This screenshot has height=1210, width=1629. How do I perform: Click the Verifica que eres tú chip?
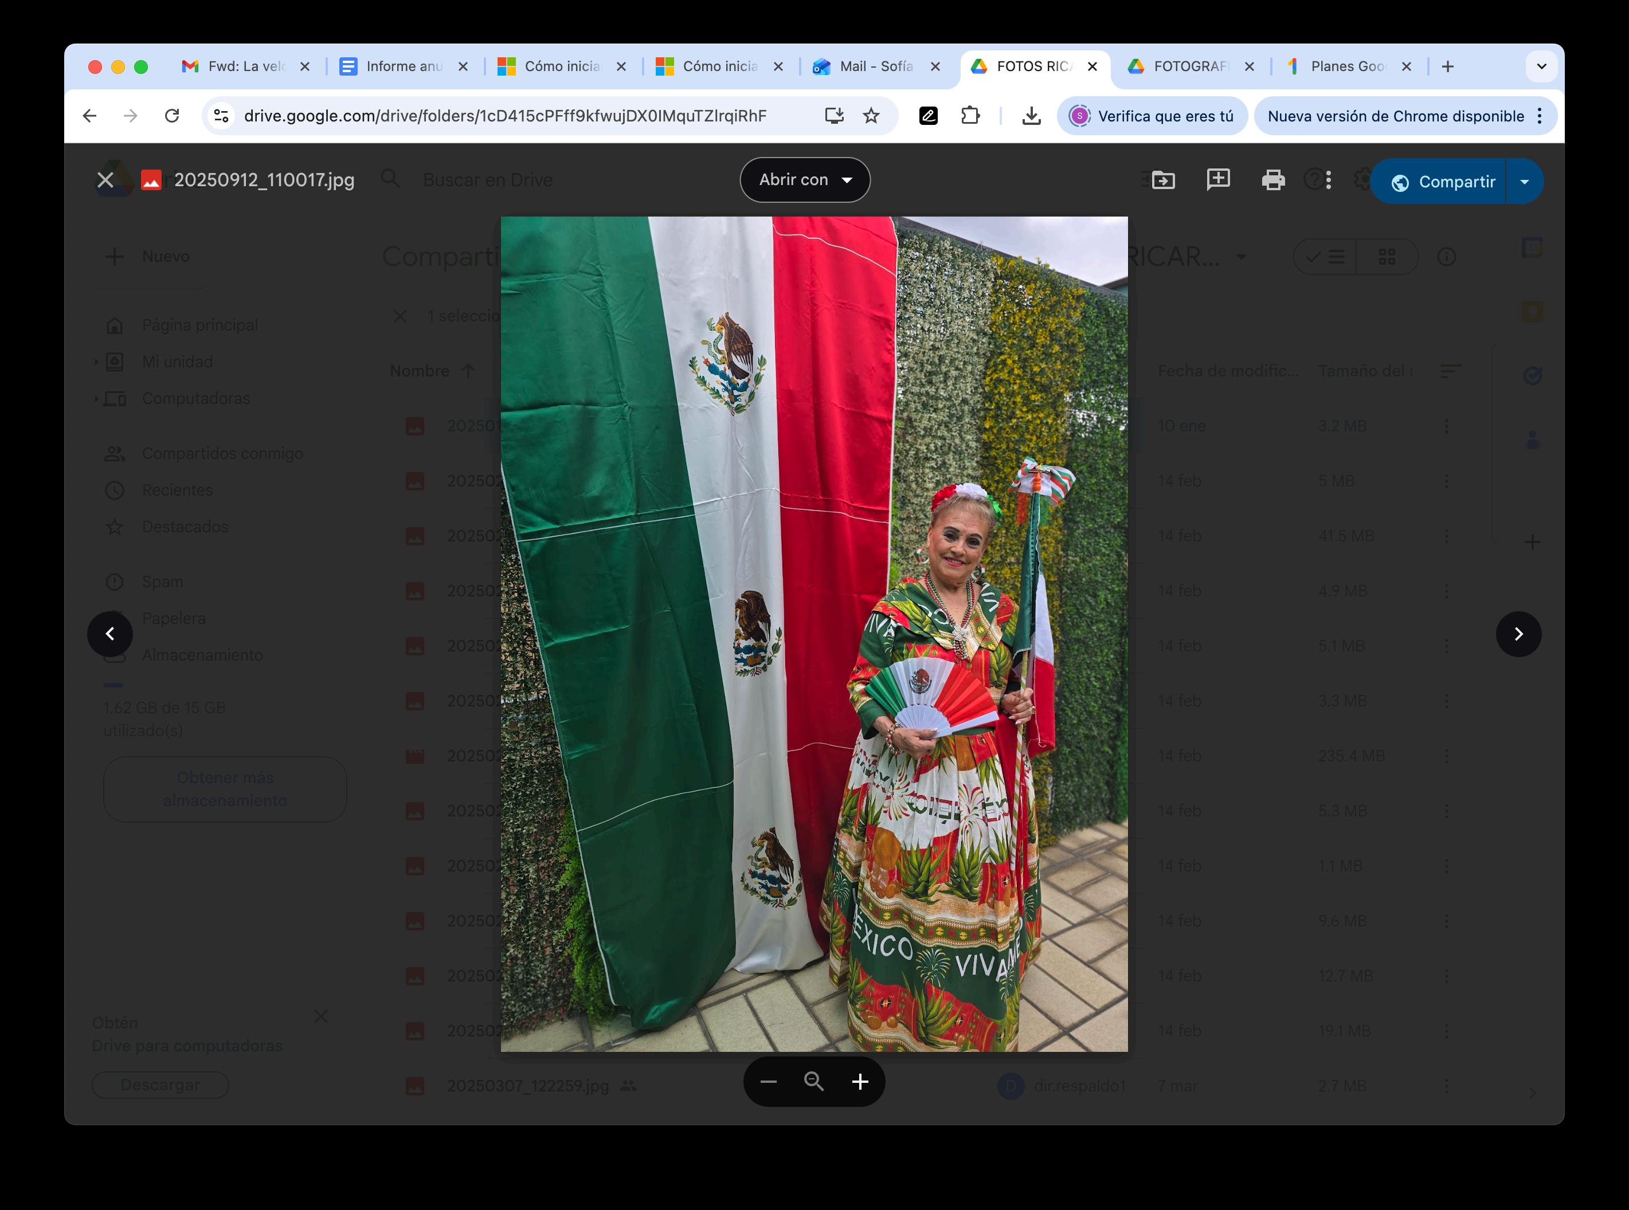click(x=1153, y=116)
